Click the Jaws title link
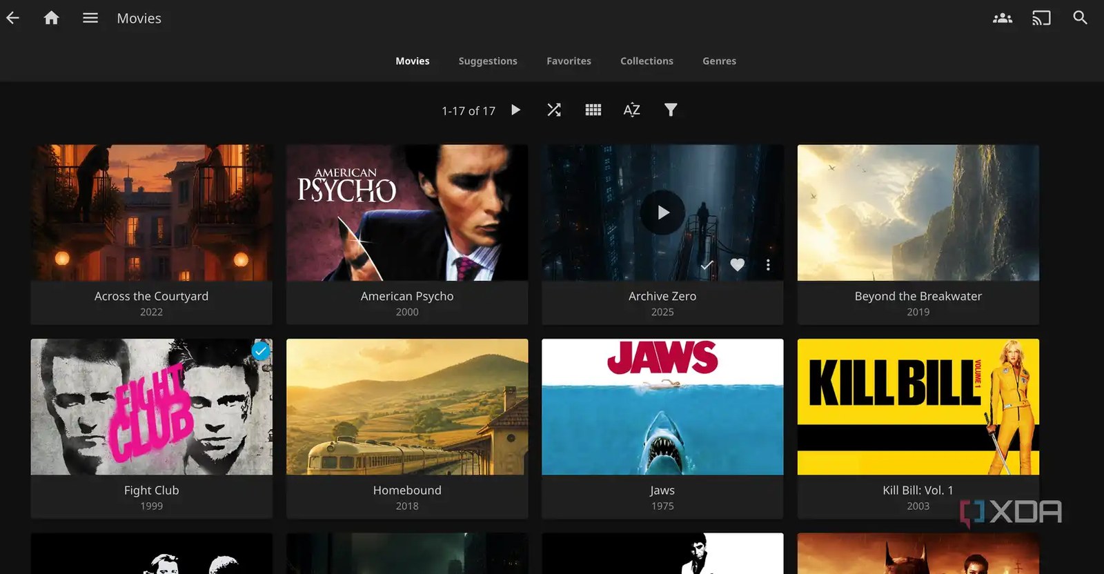Viewport: 1104px width, 574px height. [x=662, y=490]
